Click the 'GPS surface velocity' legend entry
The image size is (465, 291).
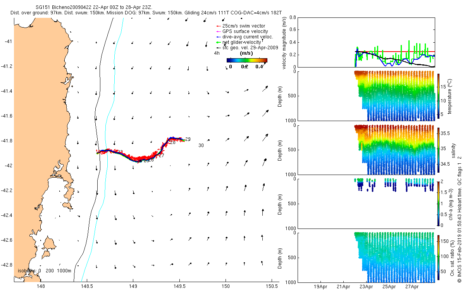coord(242,31)
